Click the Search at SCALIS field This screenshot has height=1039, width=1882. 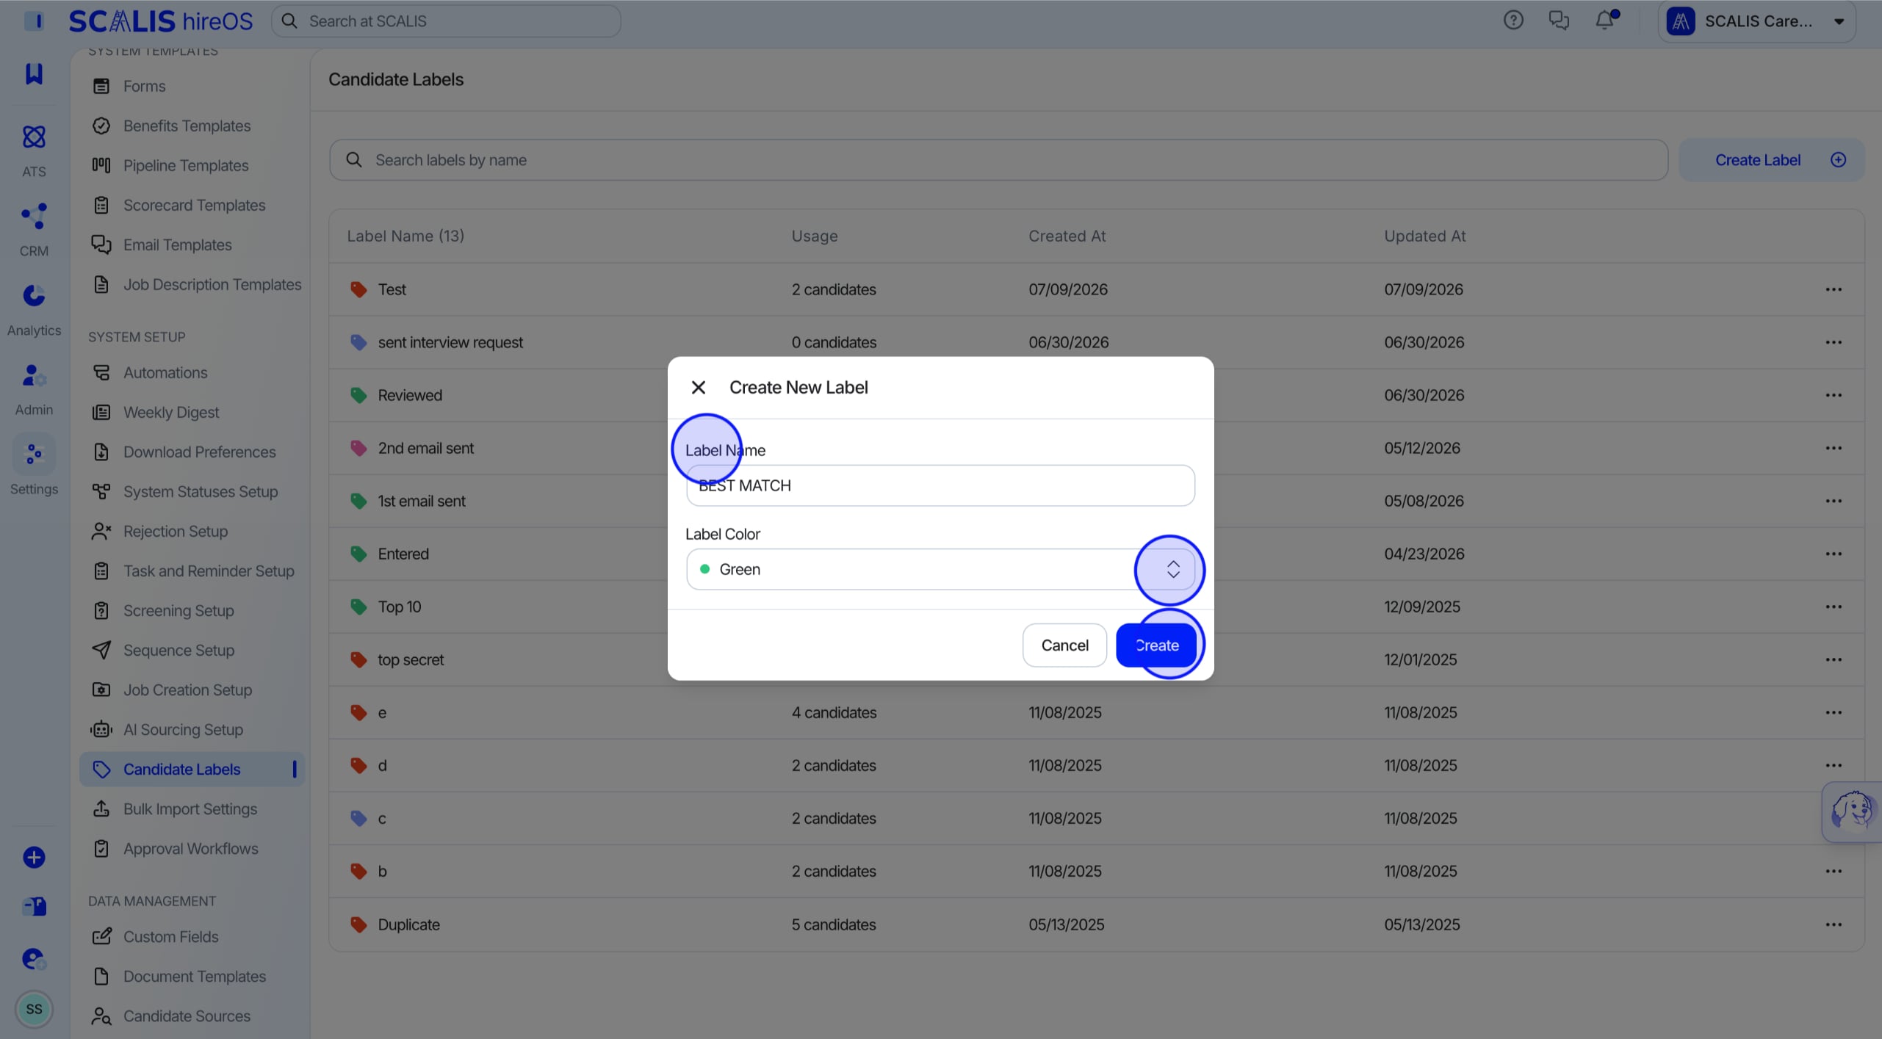pos(446,21)
